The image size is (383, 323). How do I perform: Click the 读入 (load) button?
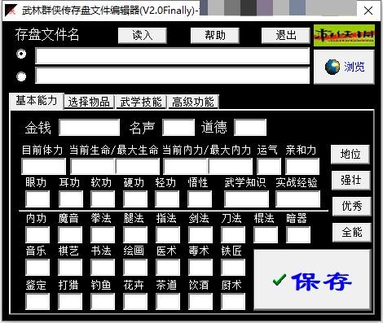(143, 36)
